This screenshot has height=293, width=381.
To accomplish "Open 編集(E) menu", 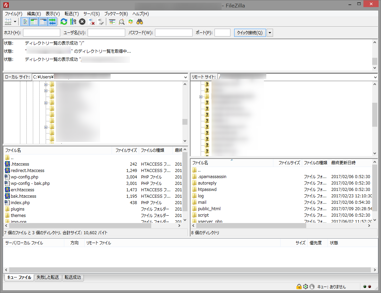I will click(34, 14).
